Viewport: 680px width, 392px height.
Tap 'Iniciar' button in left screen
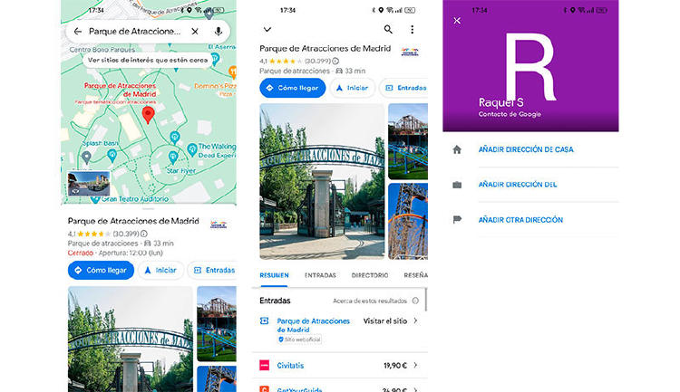(x=160, y=271)
